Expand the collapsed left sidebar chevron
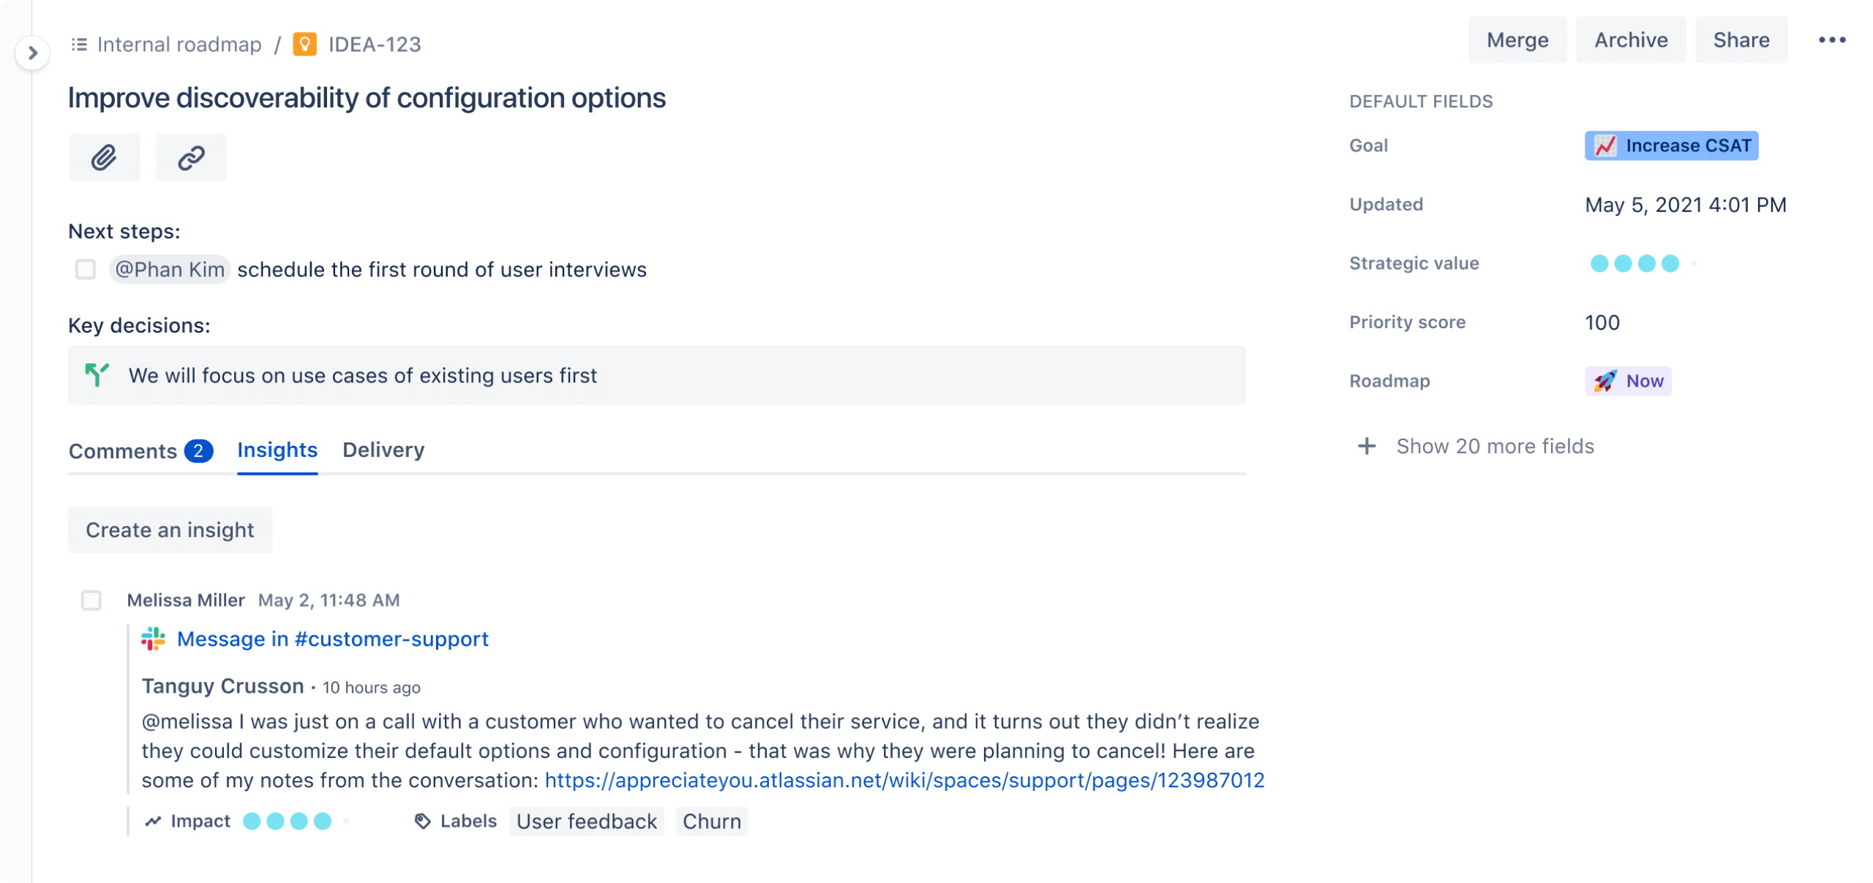Viewport: 1873px width, 883px height. (32, 53)
